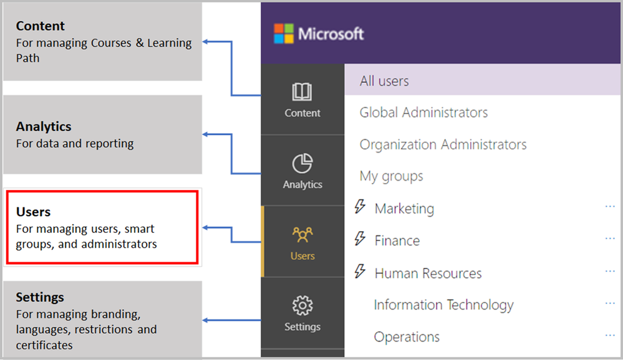Open the Content book icon in sidebar
The height and width of the screenshot is (360, 623).
point(302,92)
